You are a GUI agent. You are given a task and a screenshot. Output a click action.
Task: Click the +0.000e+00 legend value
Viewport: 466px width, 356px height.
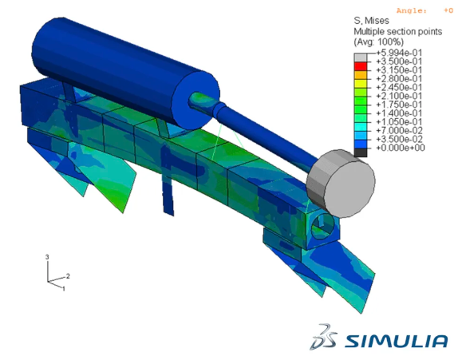coord(401,148)
